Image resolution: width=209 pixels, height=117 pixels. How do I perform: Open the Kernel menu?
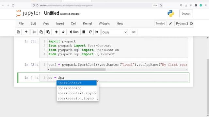pos(88,24)
